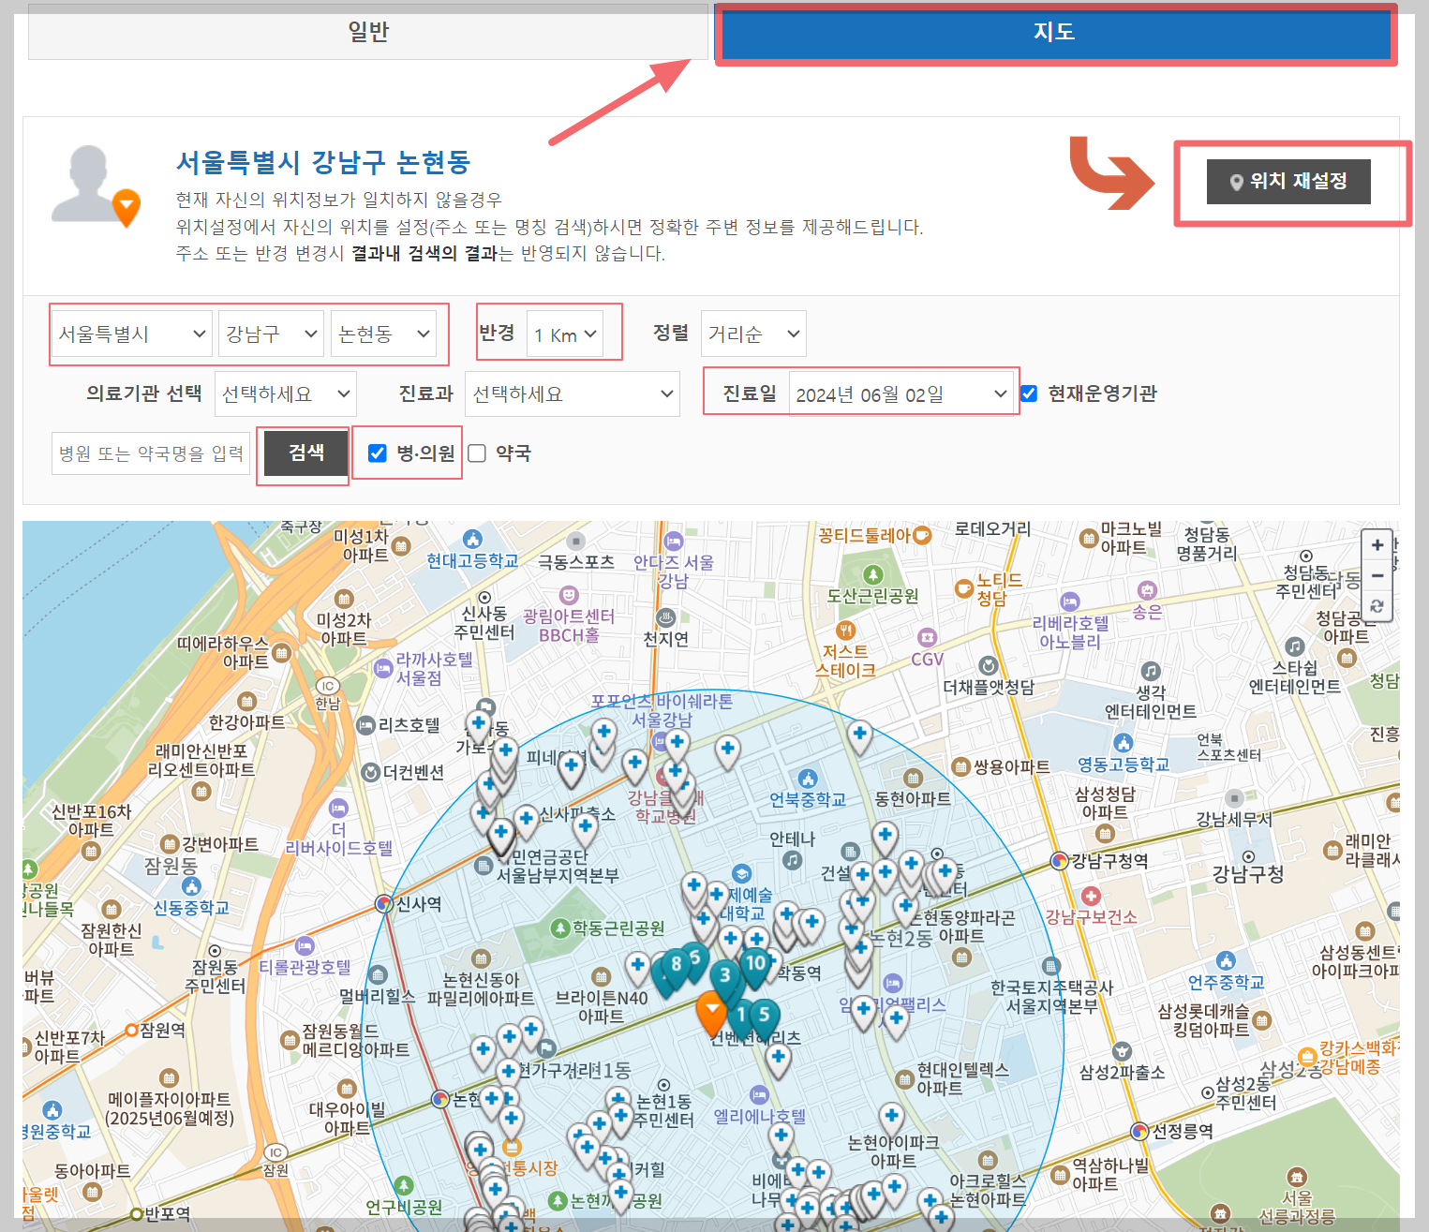Image resolution: width=1429 pixels, height=1232 pixels.
Task: Click the 영동고등학교 school icon
Action: pos(1124,743)
